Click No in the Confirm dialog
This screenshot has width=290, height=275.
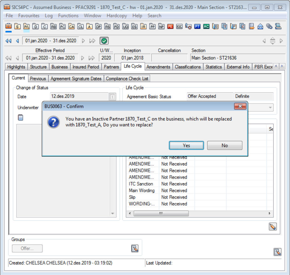[225, 145]
